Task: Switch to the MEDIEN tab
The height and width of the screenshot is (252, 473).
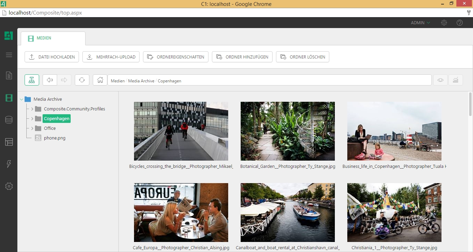Action: pyautogui.click(x=53, y=38)
